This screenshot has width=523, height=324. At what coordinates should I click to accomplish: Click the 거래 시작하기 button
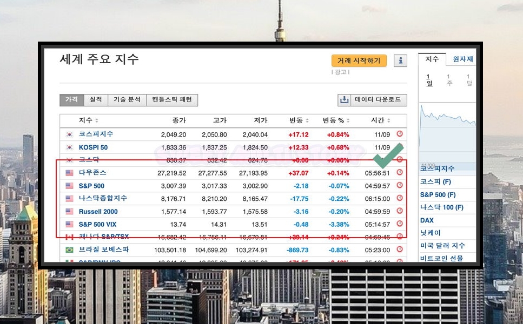[x=359, y=60]
